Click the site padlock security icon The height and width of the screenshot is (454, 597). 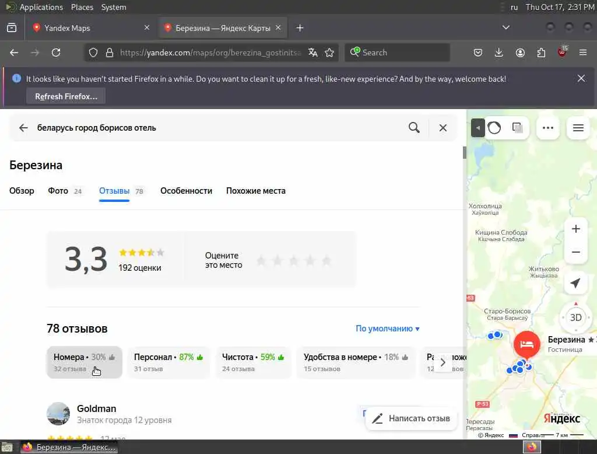tap(110, 53)
